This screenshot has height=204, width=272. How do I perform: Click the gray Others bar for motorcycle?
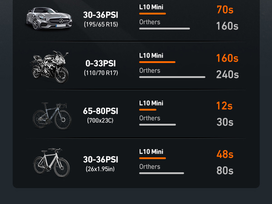(x=172, y=77)
